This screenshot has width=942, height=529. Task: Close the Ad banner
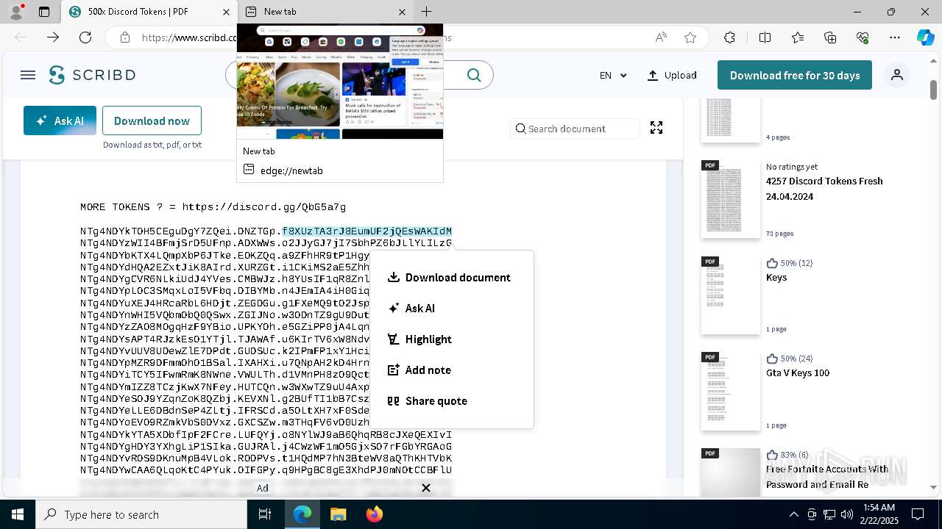[425, 488]
